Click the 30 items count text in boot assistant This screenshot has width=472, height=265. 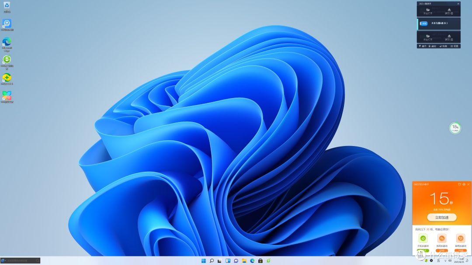pyautogui.click(x=428, y=229)
